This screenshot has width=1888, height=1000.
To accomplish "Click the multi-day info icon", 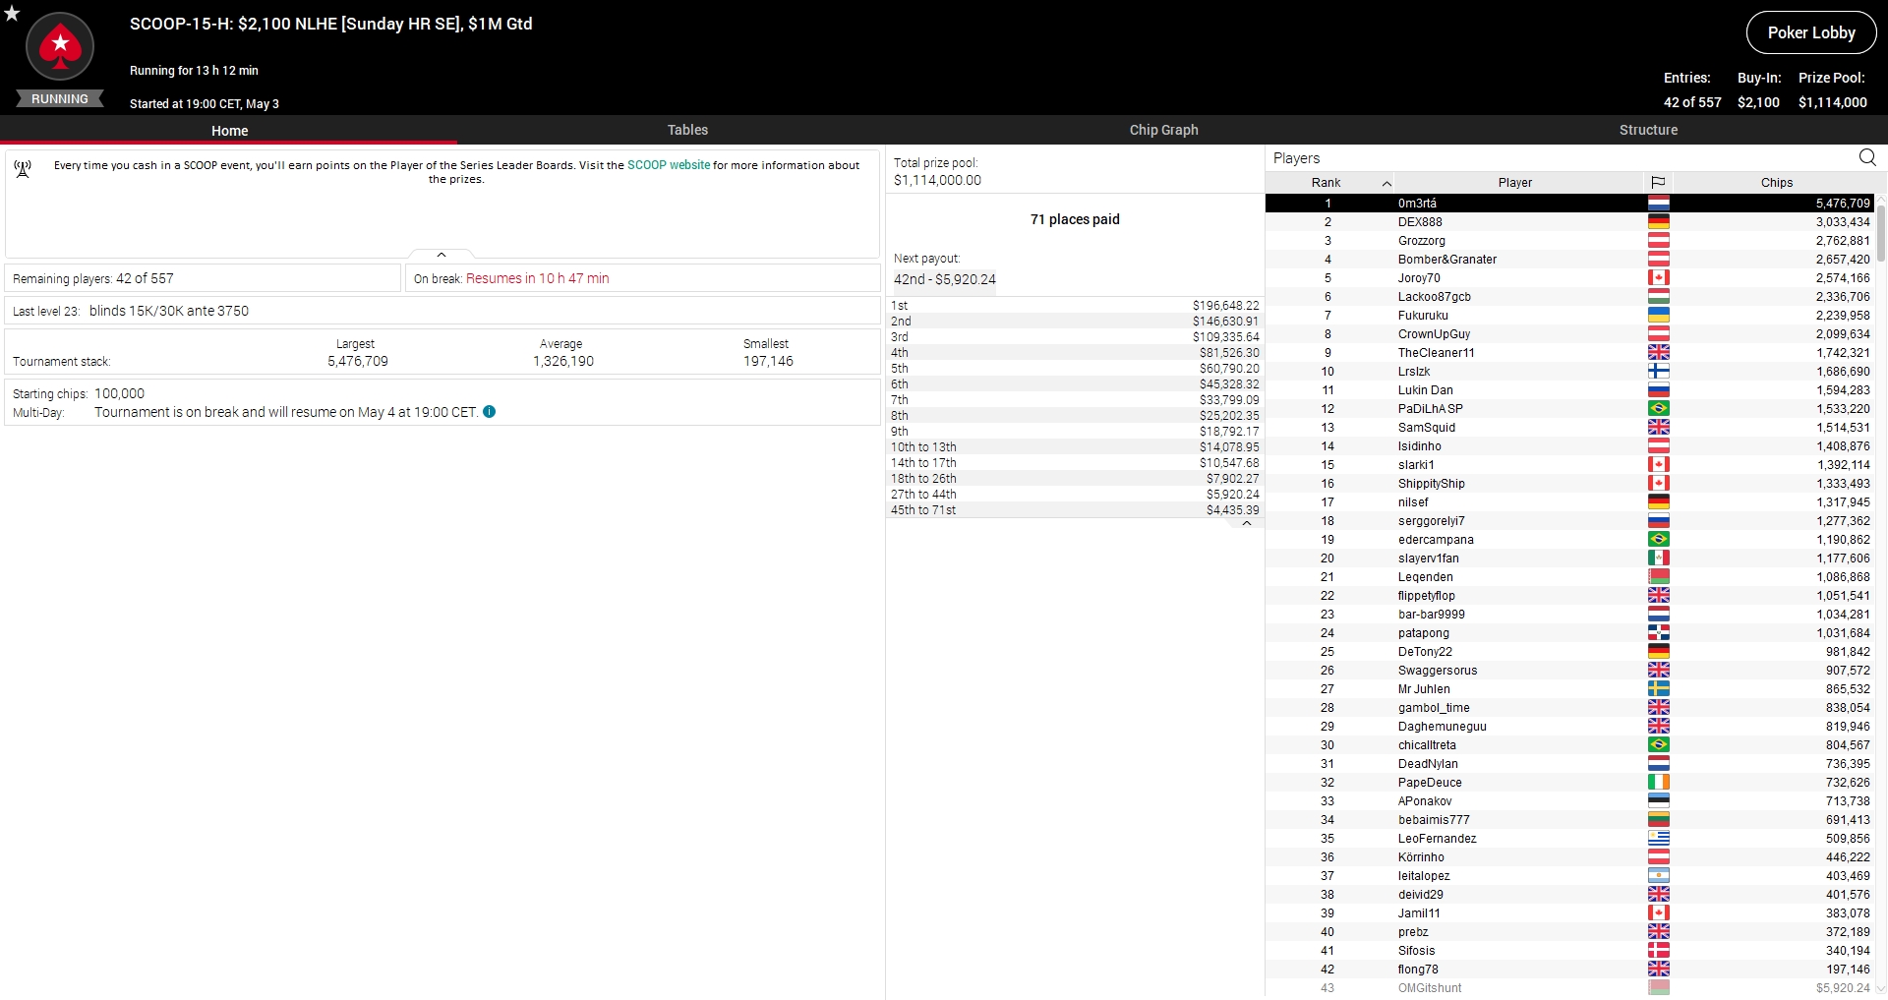I will pyautogui.click(x=490, y=412).
